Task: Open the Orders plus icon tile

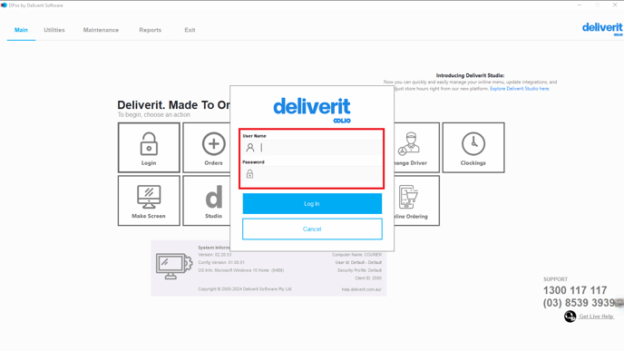Action: [x=207, y=148]
